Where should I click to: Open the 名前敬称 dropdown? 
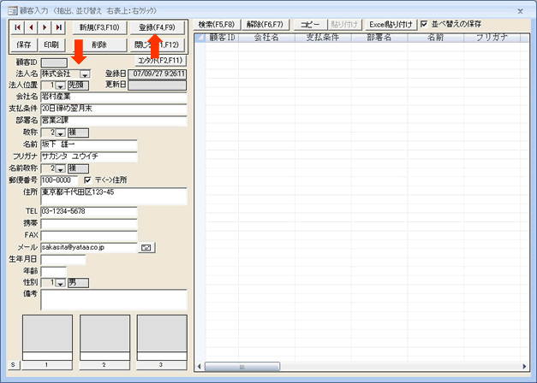click(x=60, y=169)
